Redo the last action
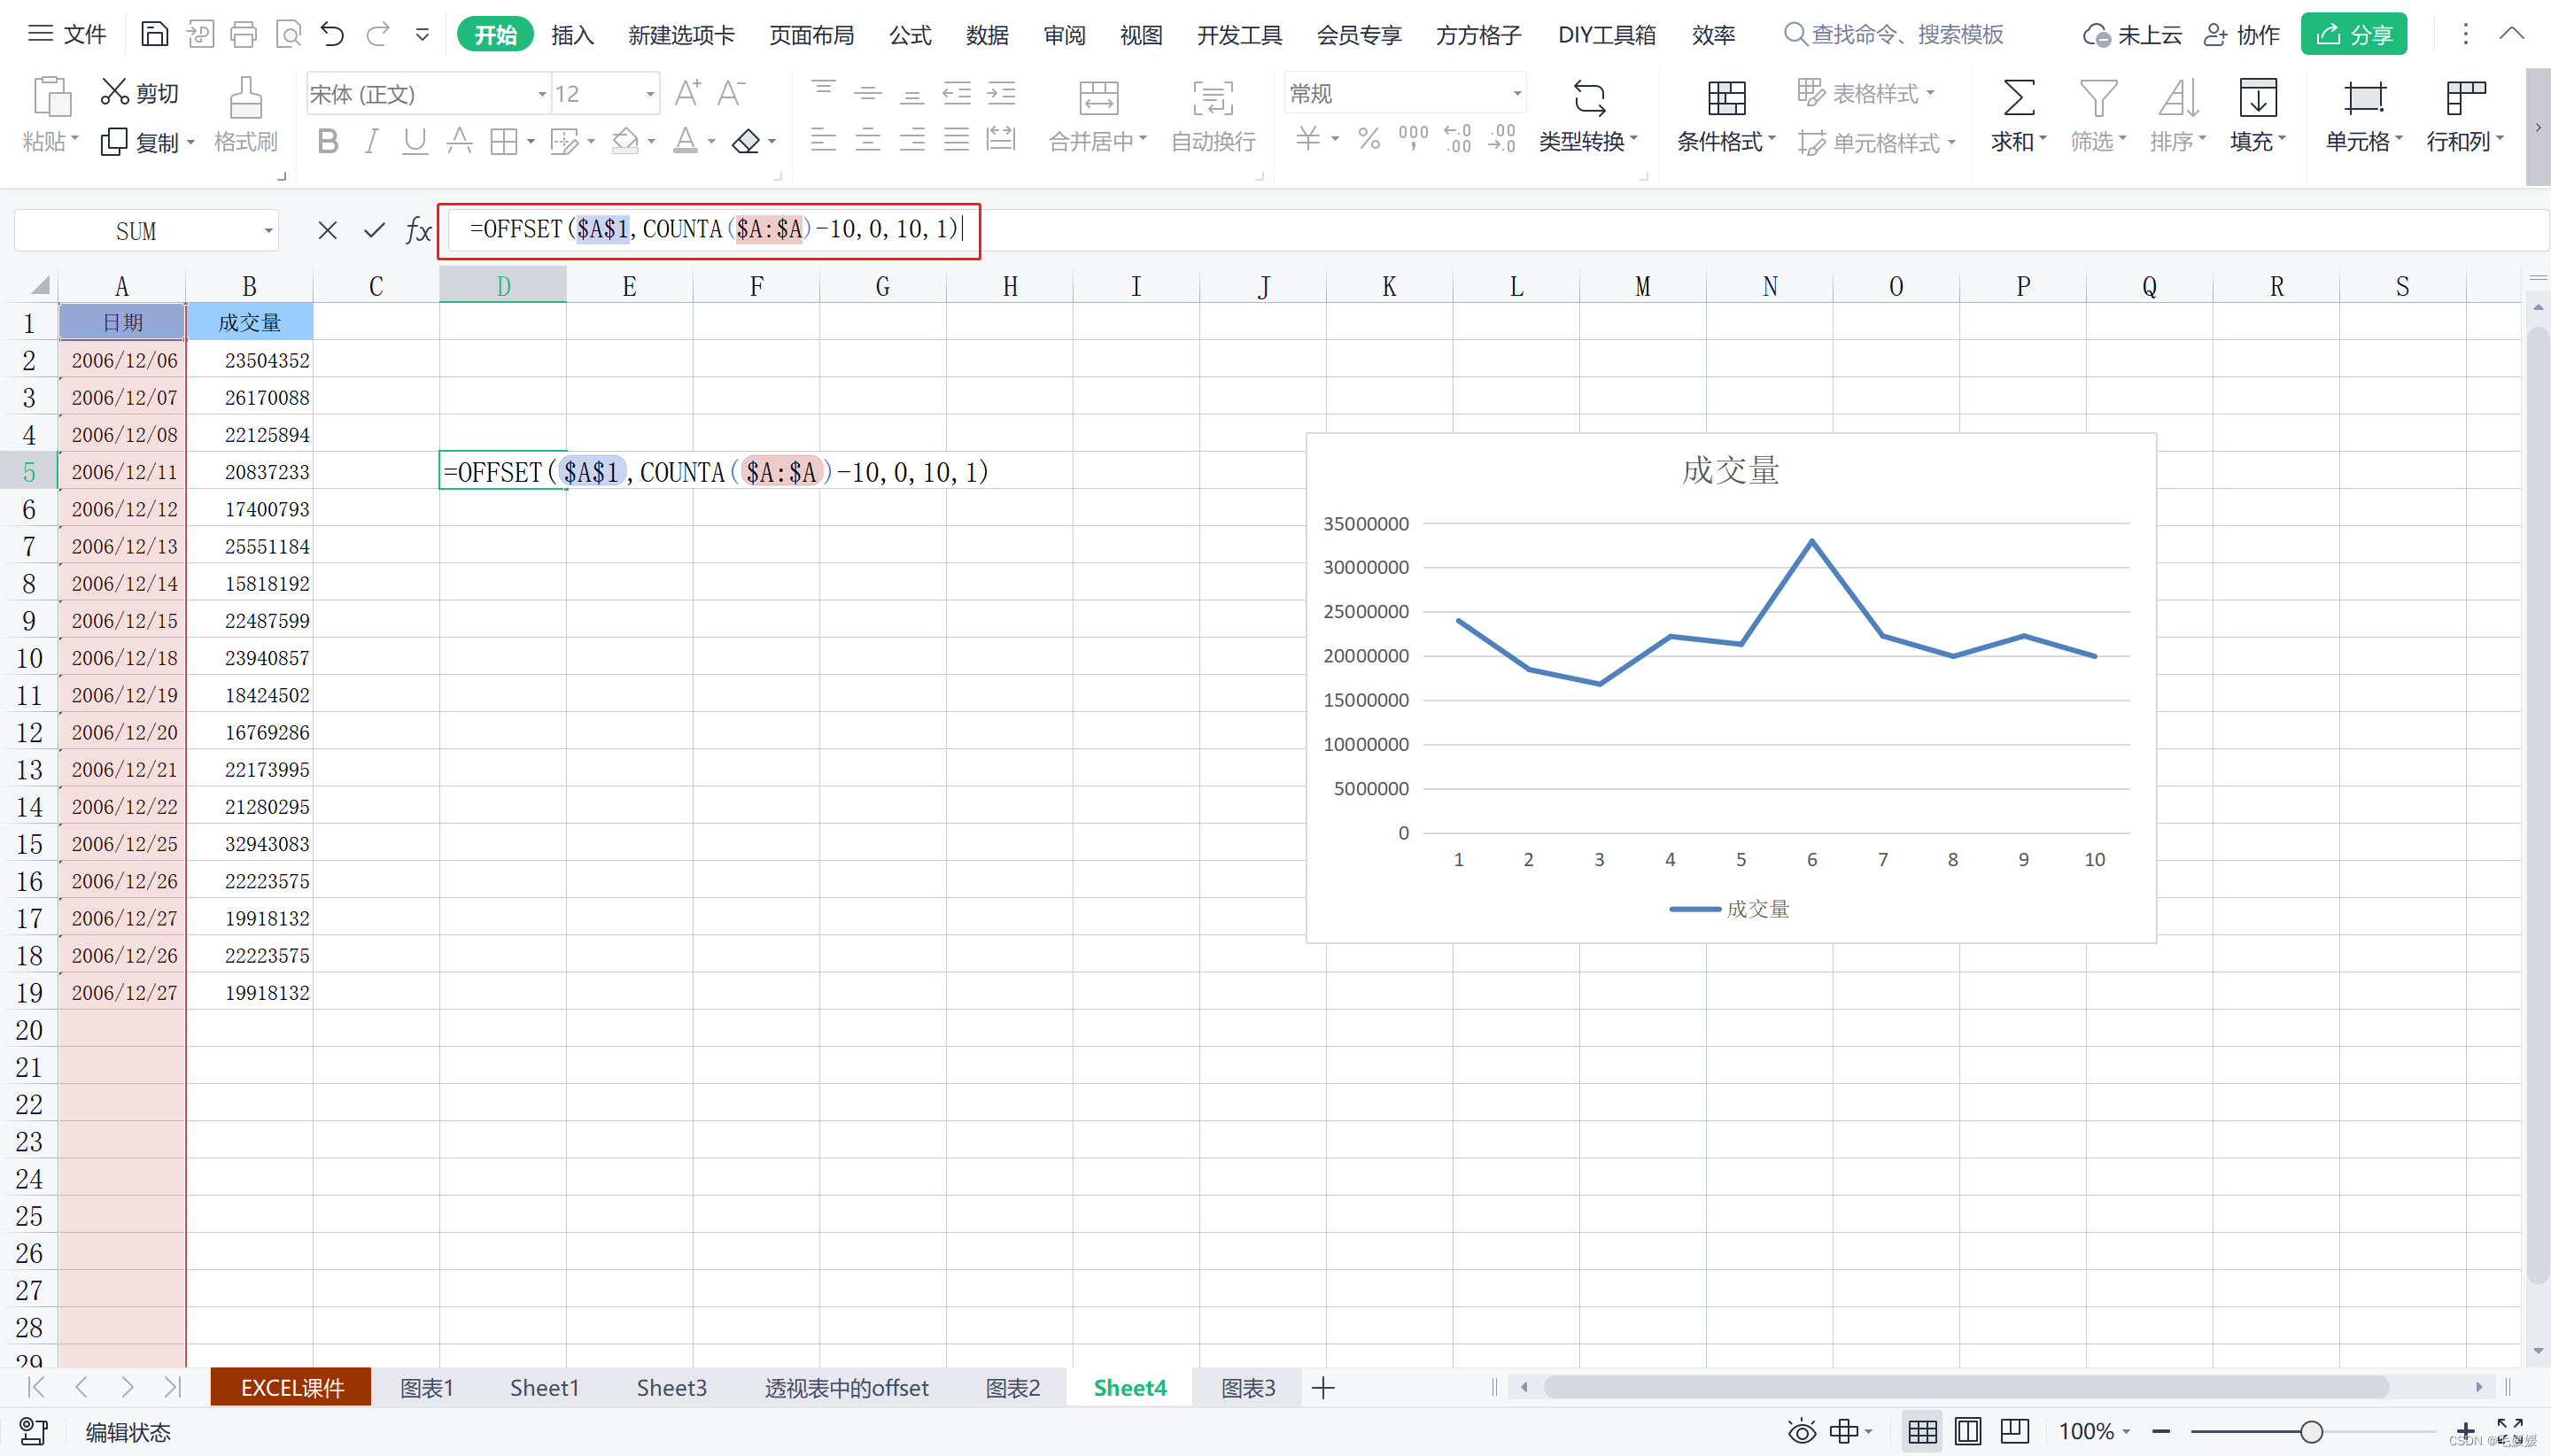The image size is (2551, 1456). [377, 35]
